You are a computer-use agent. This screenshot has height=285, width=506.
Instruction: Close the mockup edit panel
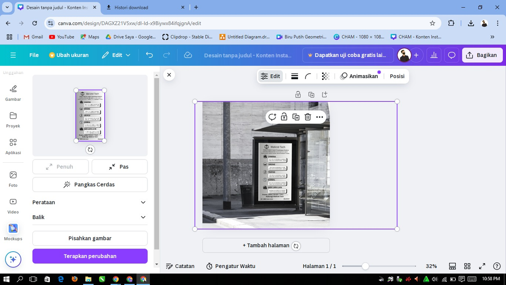coord(169,74)
